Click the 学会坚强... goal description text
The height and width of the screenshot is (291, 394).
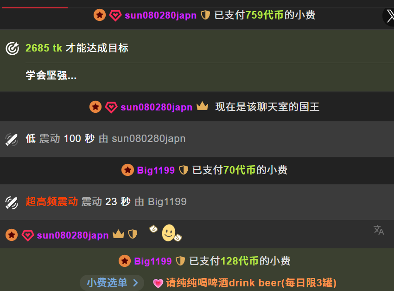pyautogui.click(x=51, y=75)
